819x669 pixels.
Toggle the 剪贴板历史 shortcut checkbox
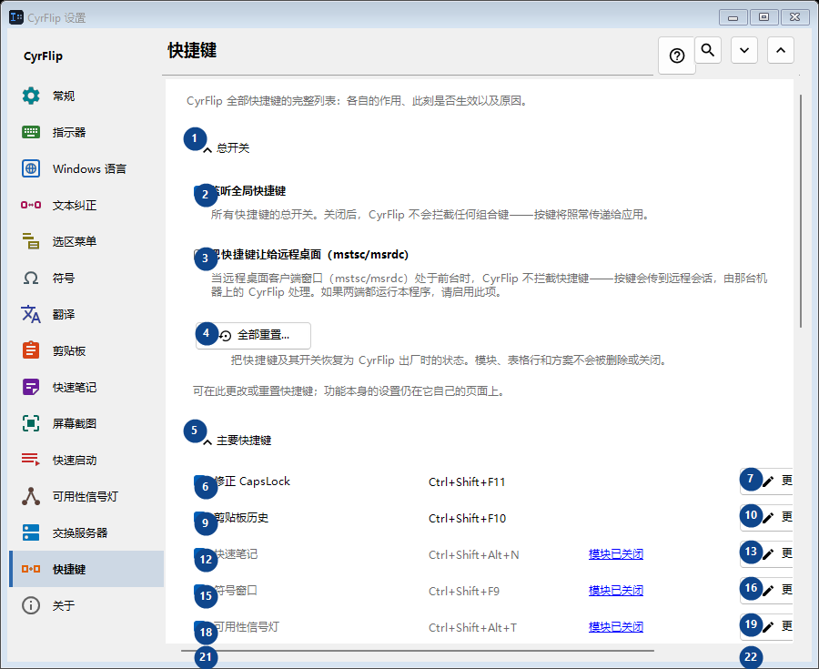(x=199, y=518)
